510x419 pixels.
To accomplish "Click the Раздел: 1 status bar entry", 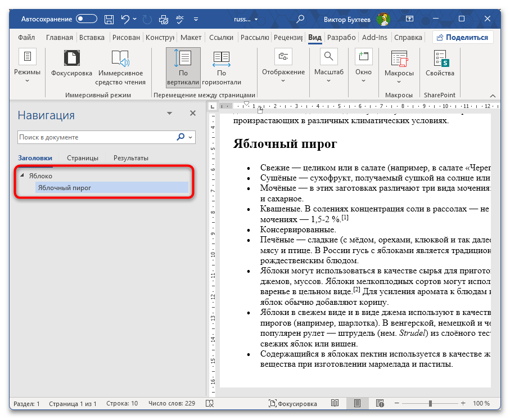I will click(26, 404).
